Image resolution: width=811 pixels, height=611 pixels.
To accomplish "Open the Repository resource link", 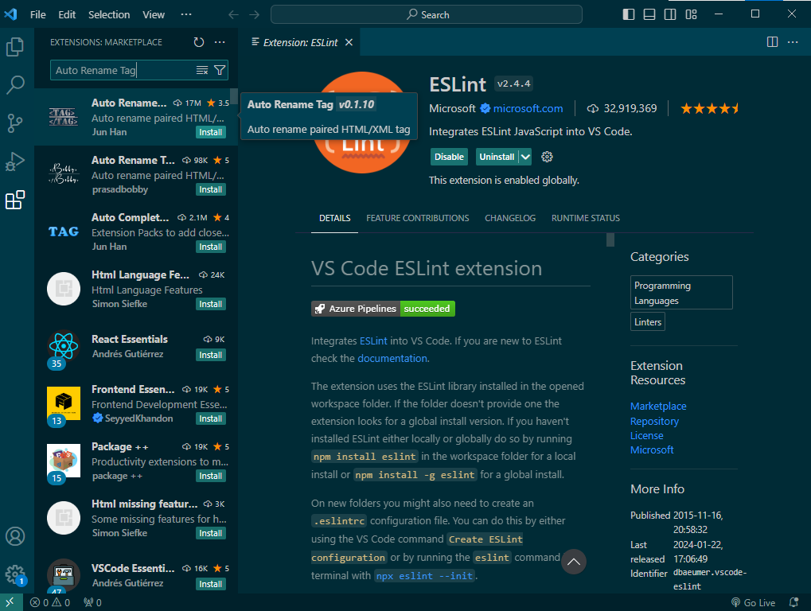I will tap(654, 422).
